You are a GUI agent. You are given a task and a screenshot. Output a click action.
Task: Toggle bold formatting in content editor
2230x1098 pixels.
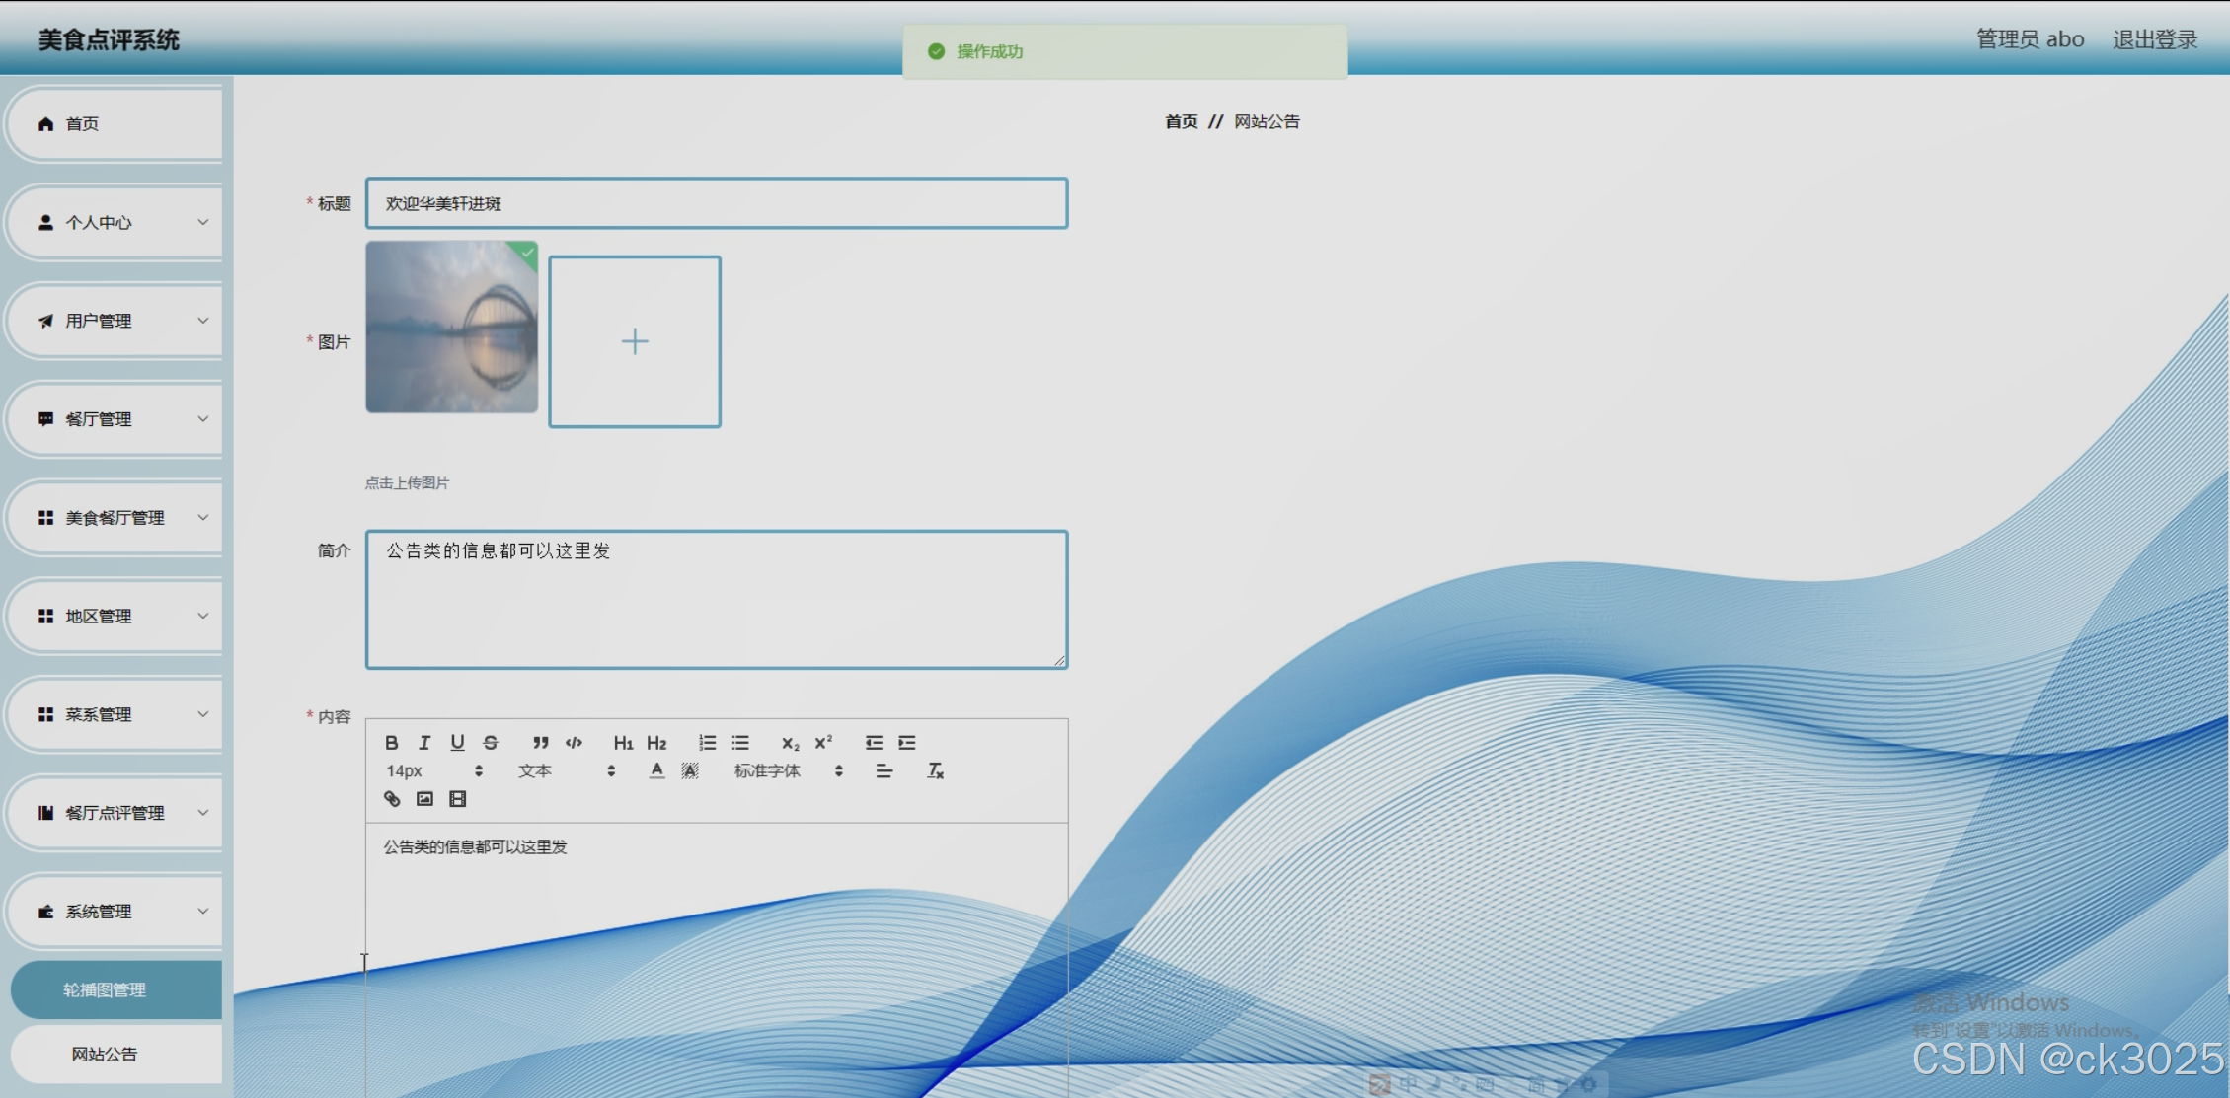click(x=392, y=743)
